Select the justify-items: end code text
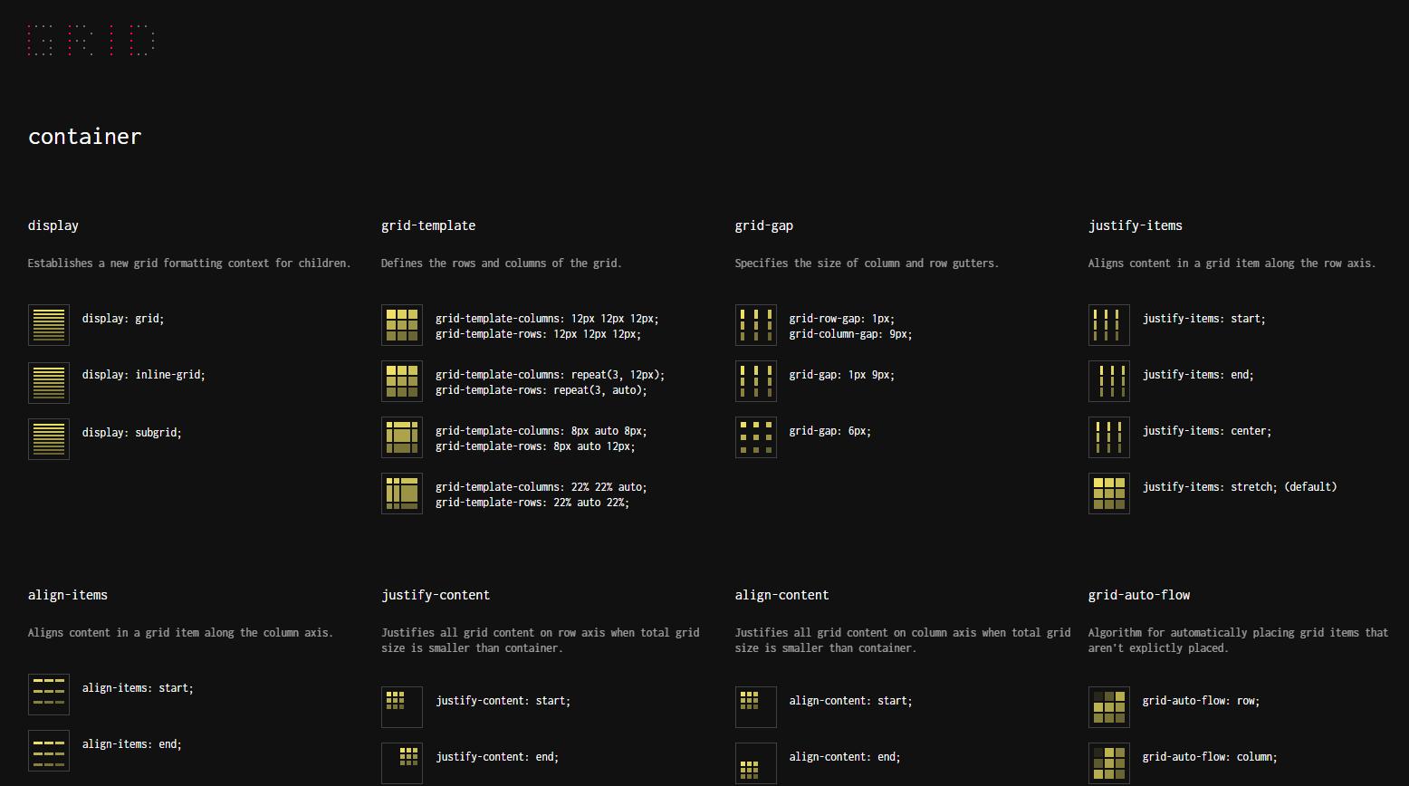Image resolution: width=1409 pixels, height=786 pixels. tap(1197, 374)
